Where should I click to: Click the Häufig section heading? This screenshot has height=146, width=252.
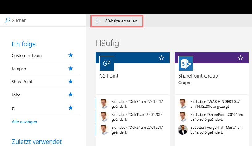107,43
